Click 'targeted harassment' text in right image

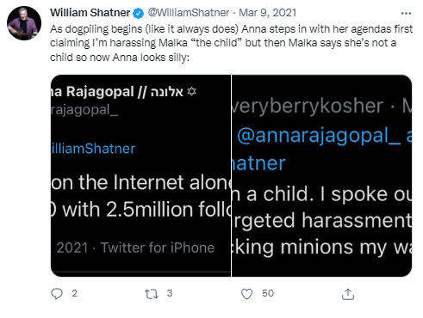[322, 221]
